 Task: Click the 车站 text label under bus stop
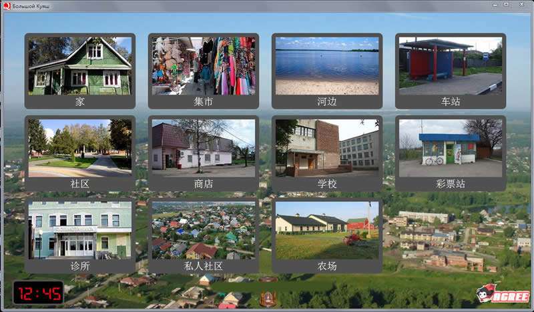451,101
